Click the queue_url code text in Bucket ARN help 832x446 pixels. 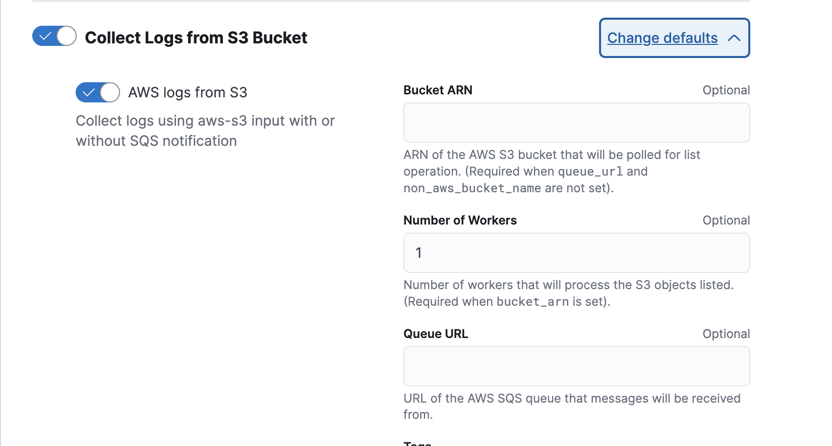(590, 172)
